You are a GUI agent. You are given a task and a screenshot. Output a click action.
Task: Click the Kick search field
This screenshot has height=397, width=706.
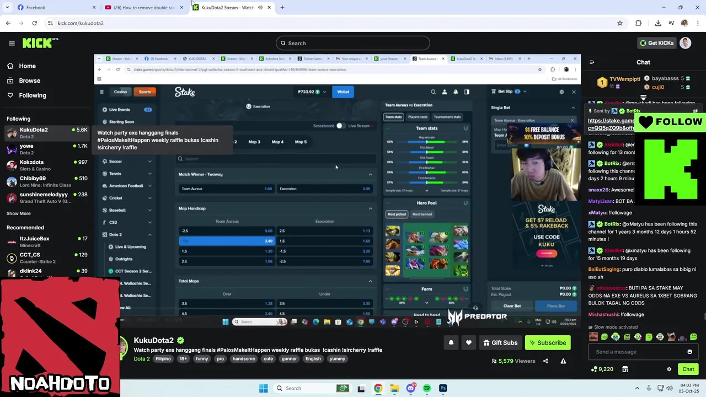tap(353, 43)
